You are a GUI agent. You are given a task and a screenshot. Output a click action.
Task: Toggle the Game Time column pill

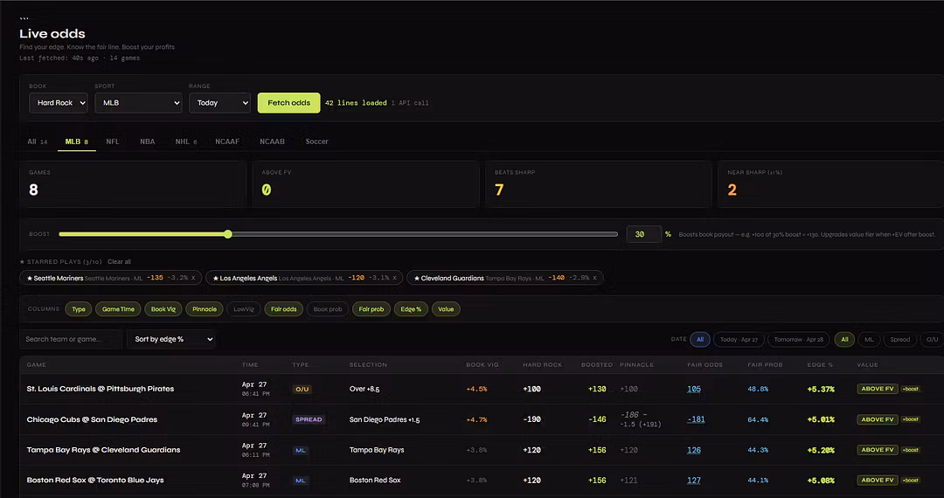pyautogui.click(x=118, y=309)
